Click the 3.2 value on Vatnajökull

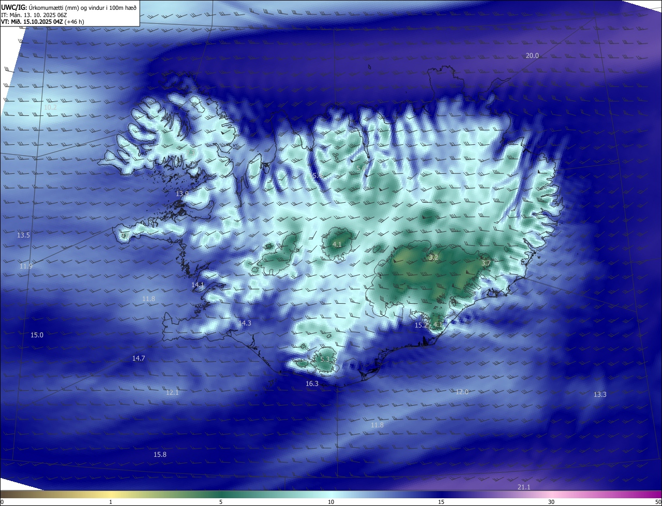(x=433, y=258)
